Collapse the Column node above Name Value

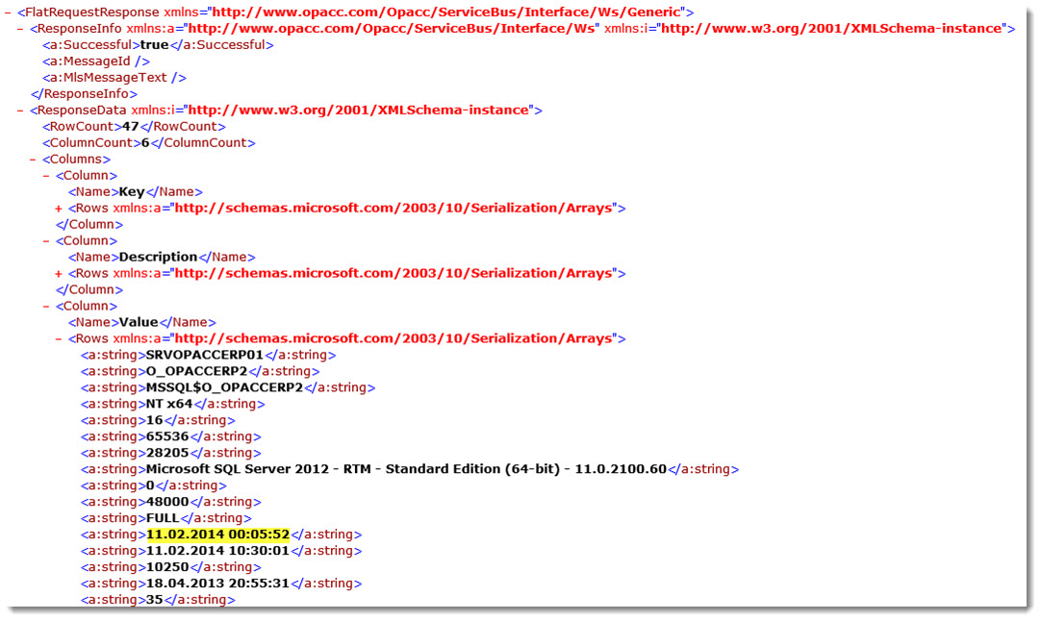pyautogui.click(x=46, y=306)
